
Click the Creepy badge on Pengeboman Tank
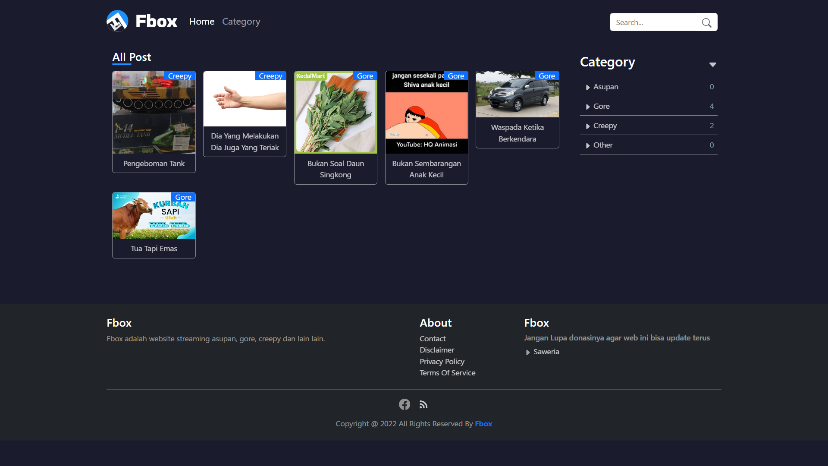pyautogui.click(x=179, y=76)
